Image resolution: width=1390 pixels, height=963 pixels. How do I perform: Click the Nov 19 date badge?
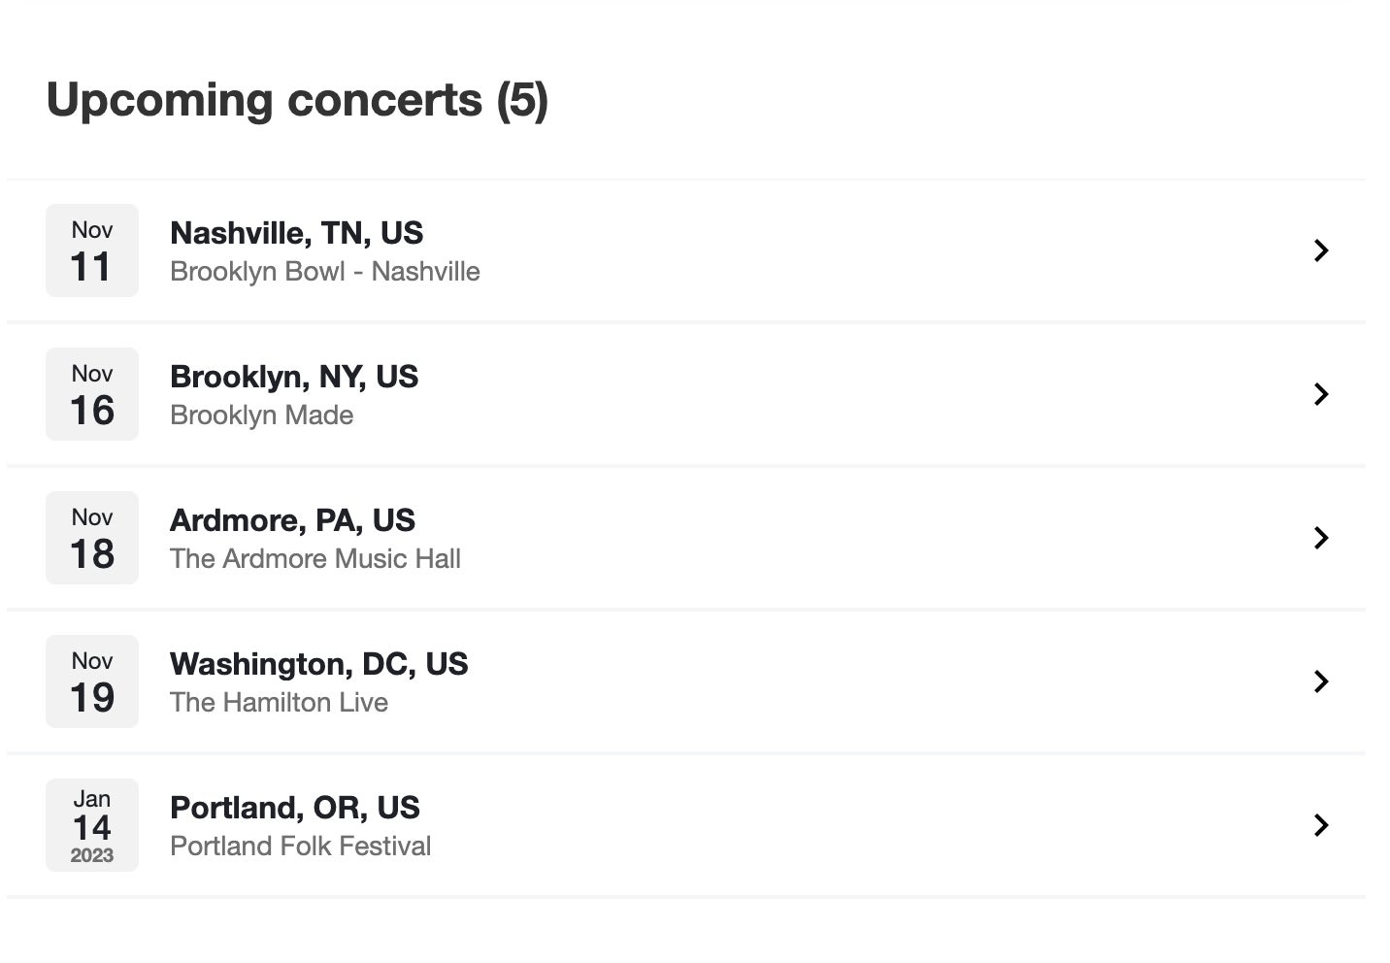92,681
